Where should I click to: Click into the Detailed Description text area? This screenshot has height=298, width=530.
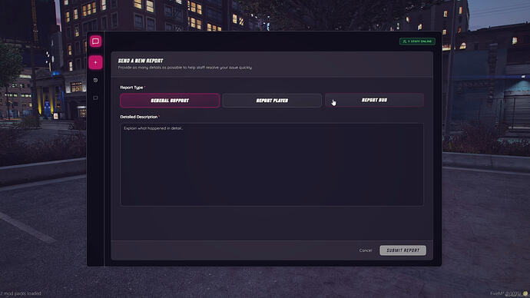(271, 164)
